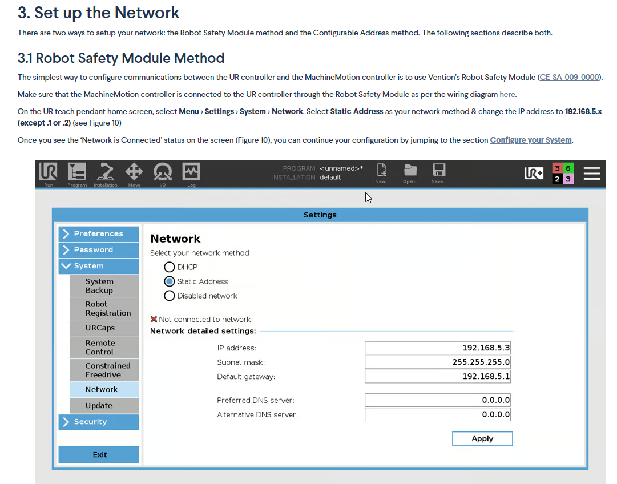Image resolution: width=617 pixels, height=484 pixels.
Task: Open the wiring diagram 'here' link
Action: [507, 94]
